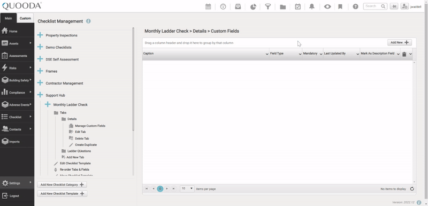The image size is (428, 206).
Task: Switch to the Custom tab
Action: pyautogui.click(x=25, y=18)
